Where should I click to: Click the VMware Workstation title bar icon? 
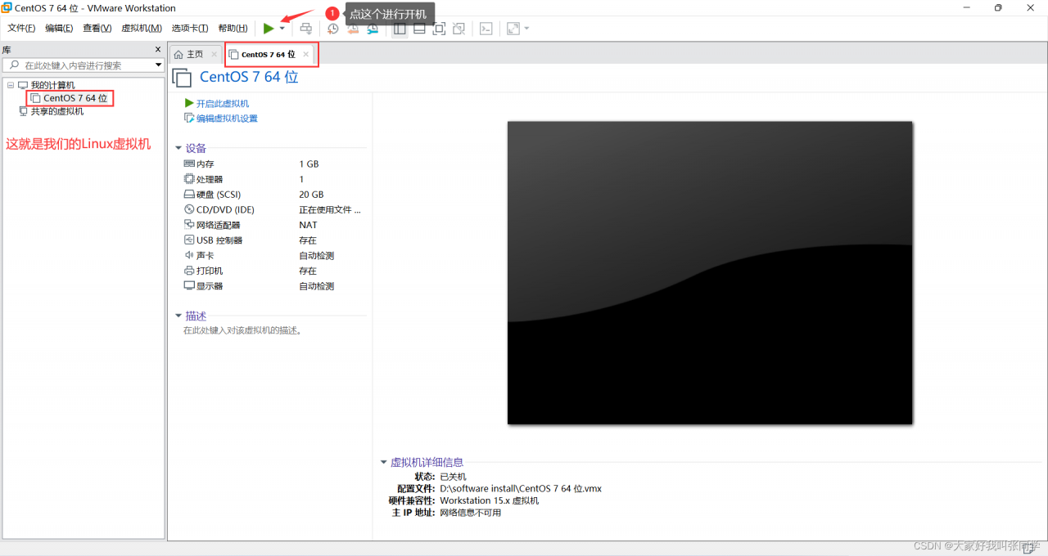pos(7,7)
